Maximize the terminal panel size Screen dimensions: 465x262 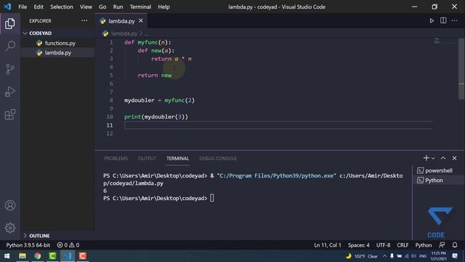(443, 158)
